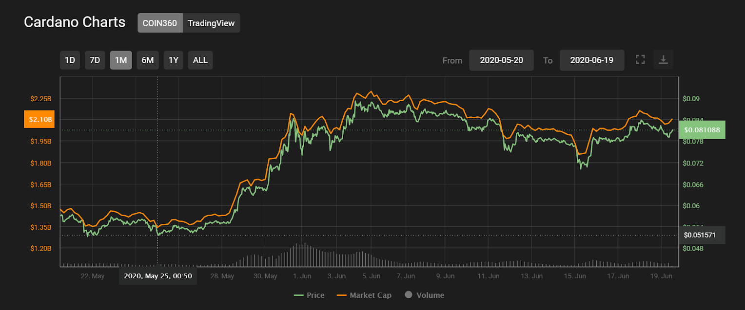The width and height of the screenshot is (745, 310).
Task: Set the chart range to 6M
Action: [x=147, y=60]
